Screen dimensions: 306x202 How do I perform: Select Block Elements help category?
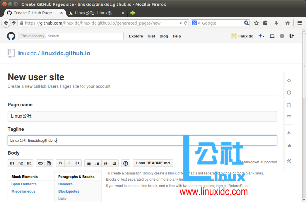click(25, 177)
